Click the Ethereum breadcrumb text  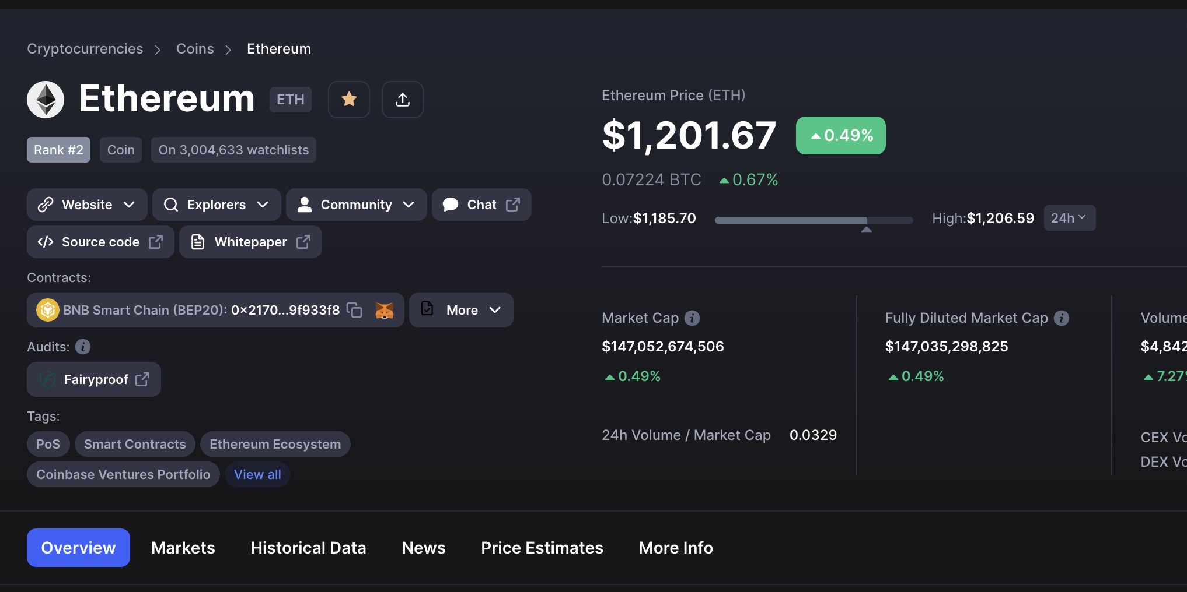point(279,49)
